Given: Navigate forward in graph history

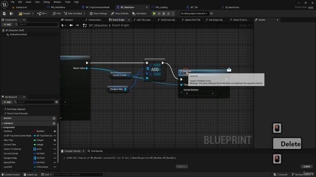Looking at the screenshot, I should pyautogui.click(x=78, y=25).
